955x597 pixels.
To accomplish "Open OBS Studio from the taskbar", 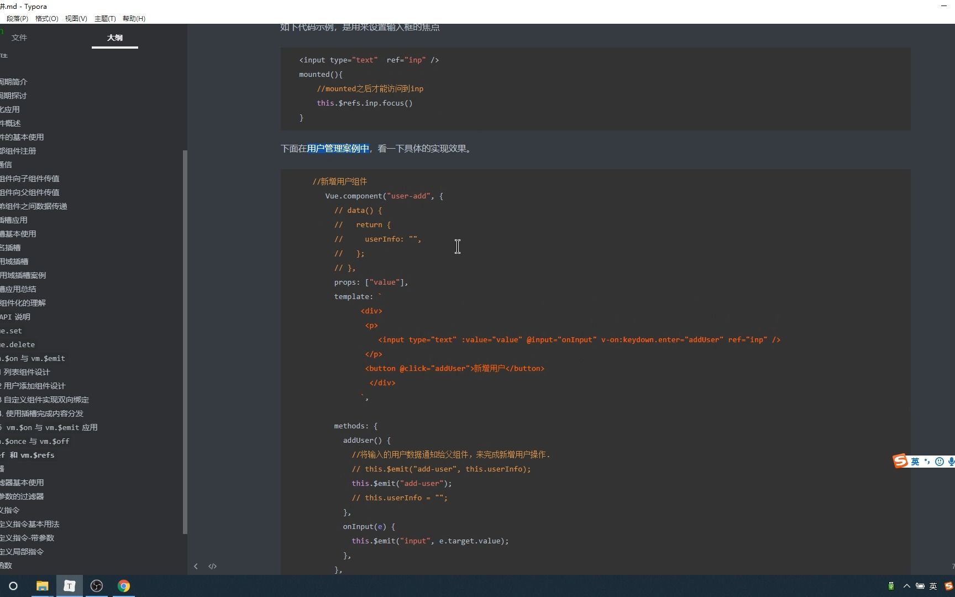I will pyautogui.click(x=96, y=586).
